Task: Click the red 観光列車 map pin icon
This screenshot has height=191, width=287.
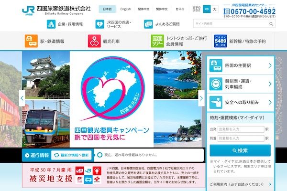Action: [94, 41]
